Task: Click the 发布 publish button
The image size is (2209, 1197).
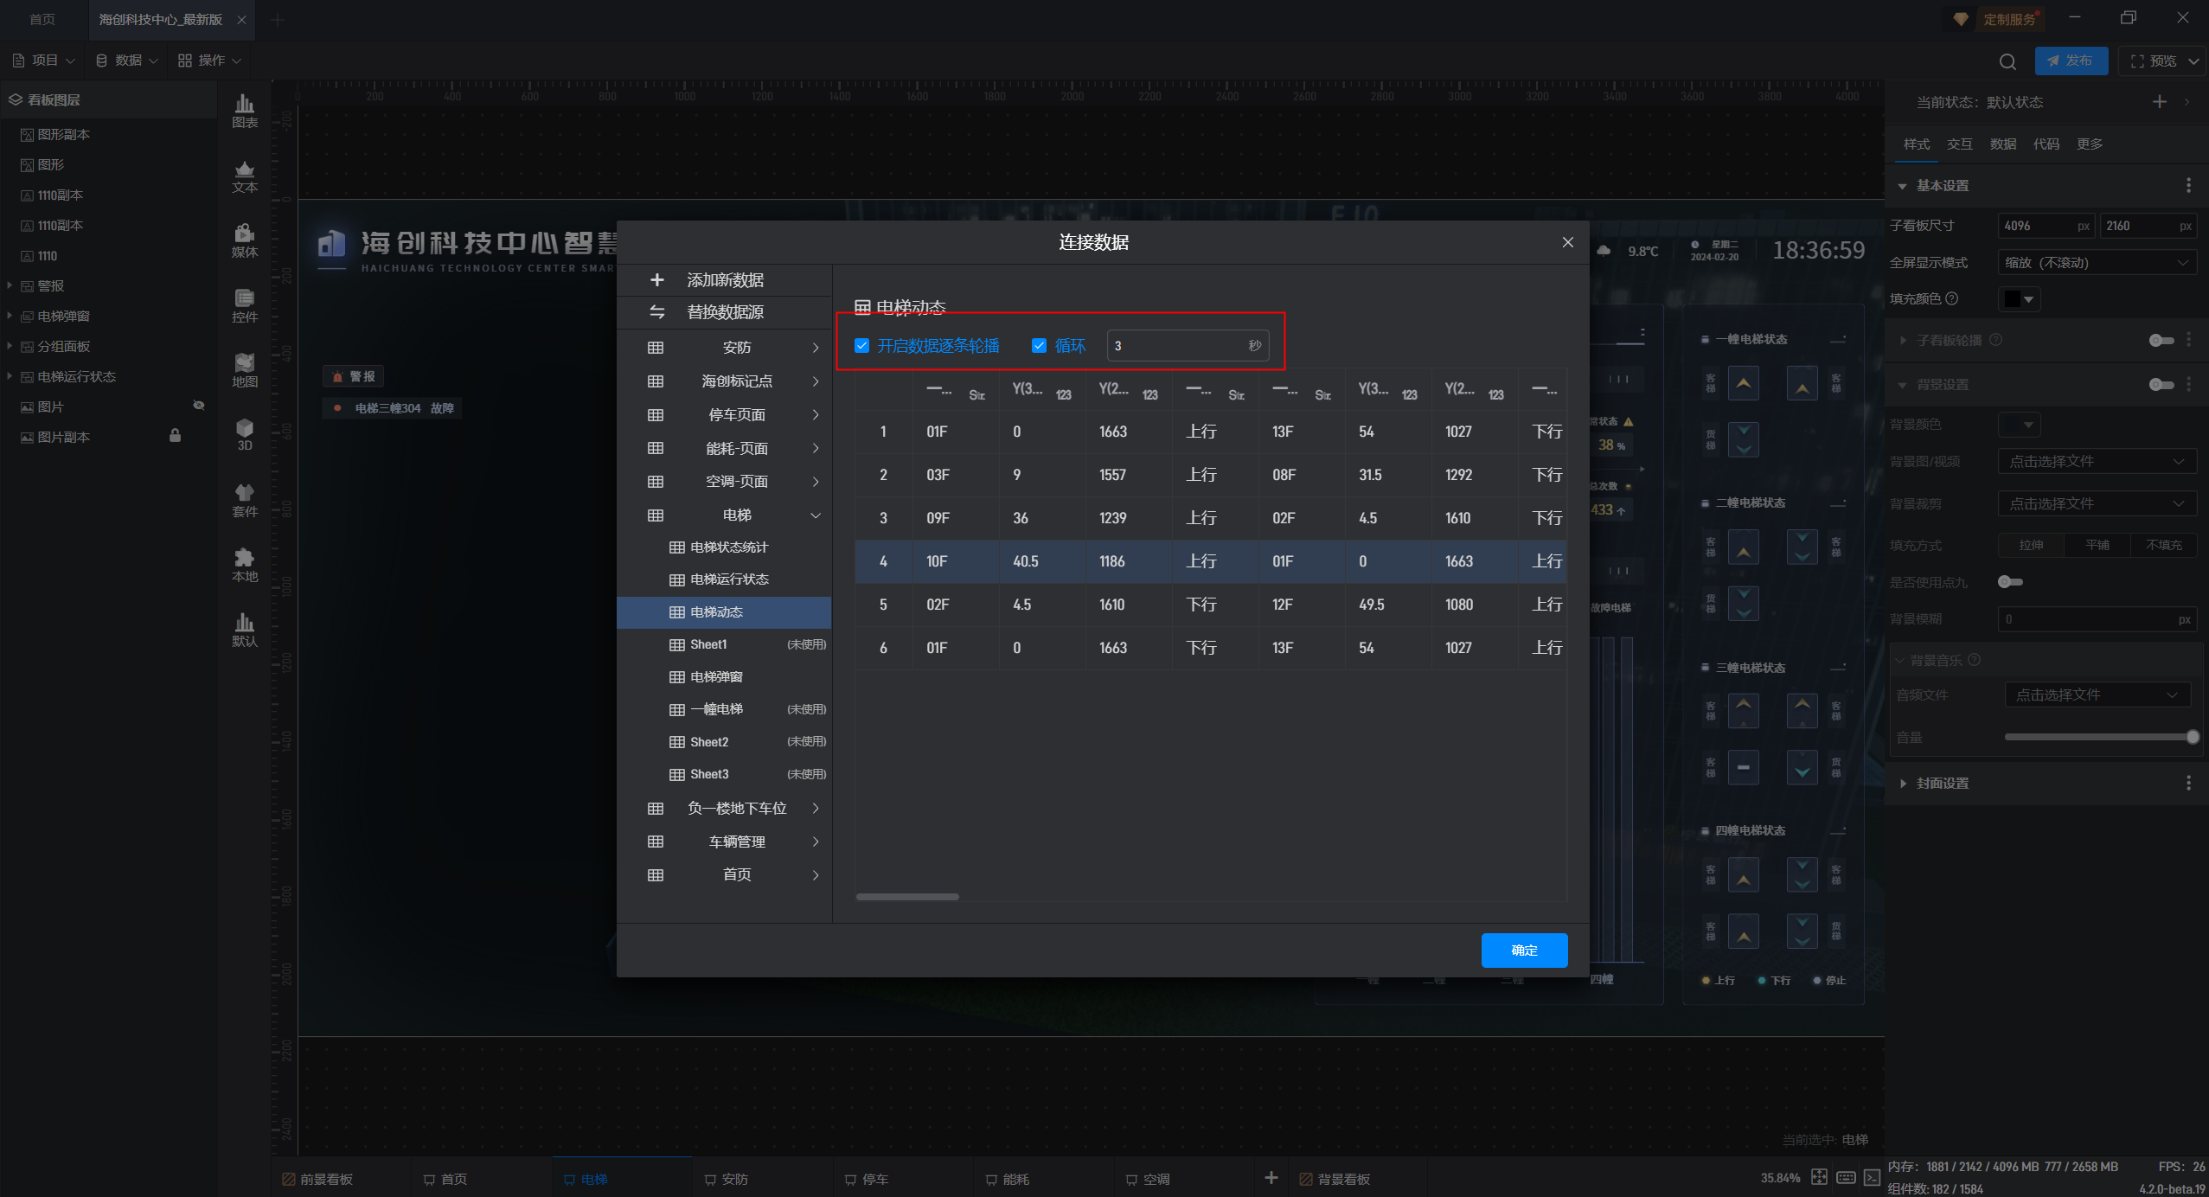Action: click(x=2071, y=61)
